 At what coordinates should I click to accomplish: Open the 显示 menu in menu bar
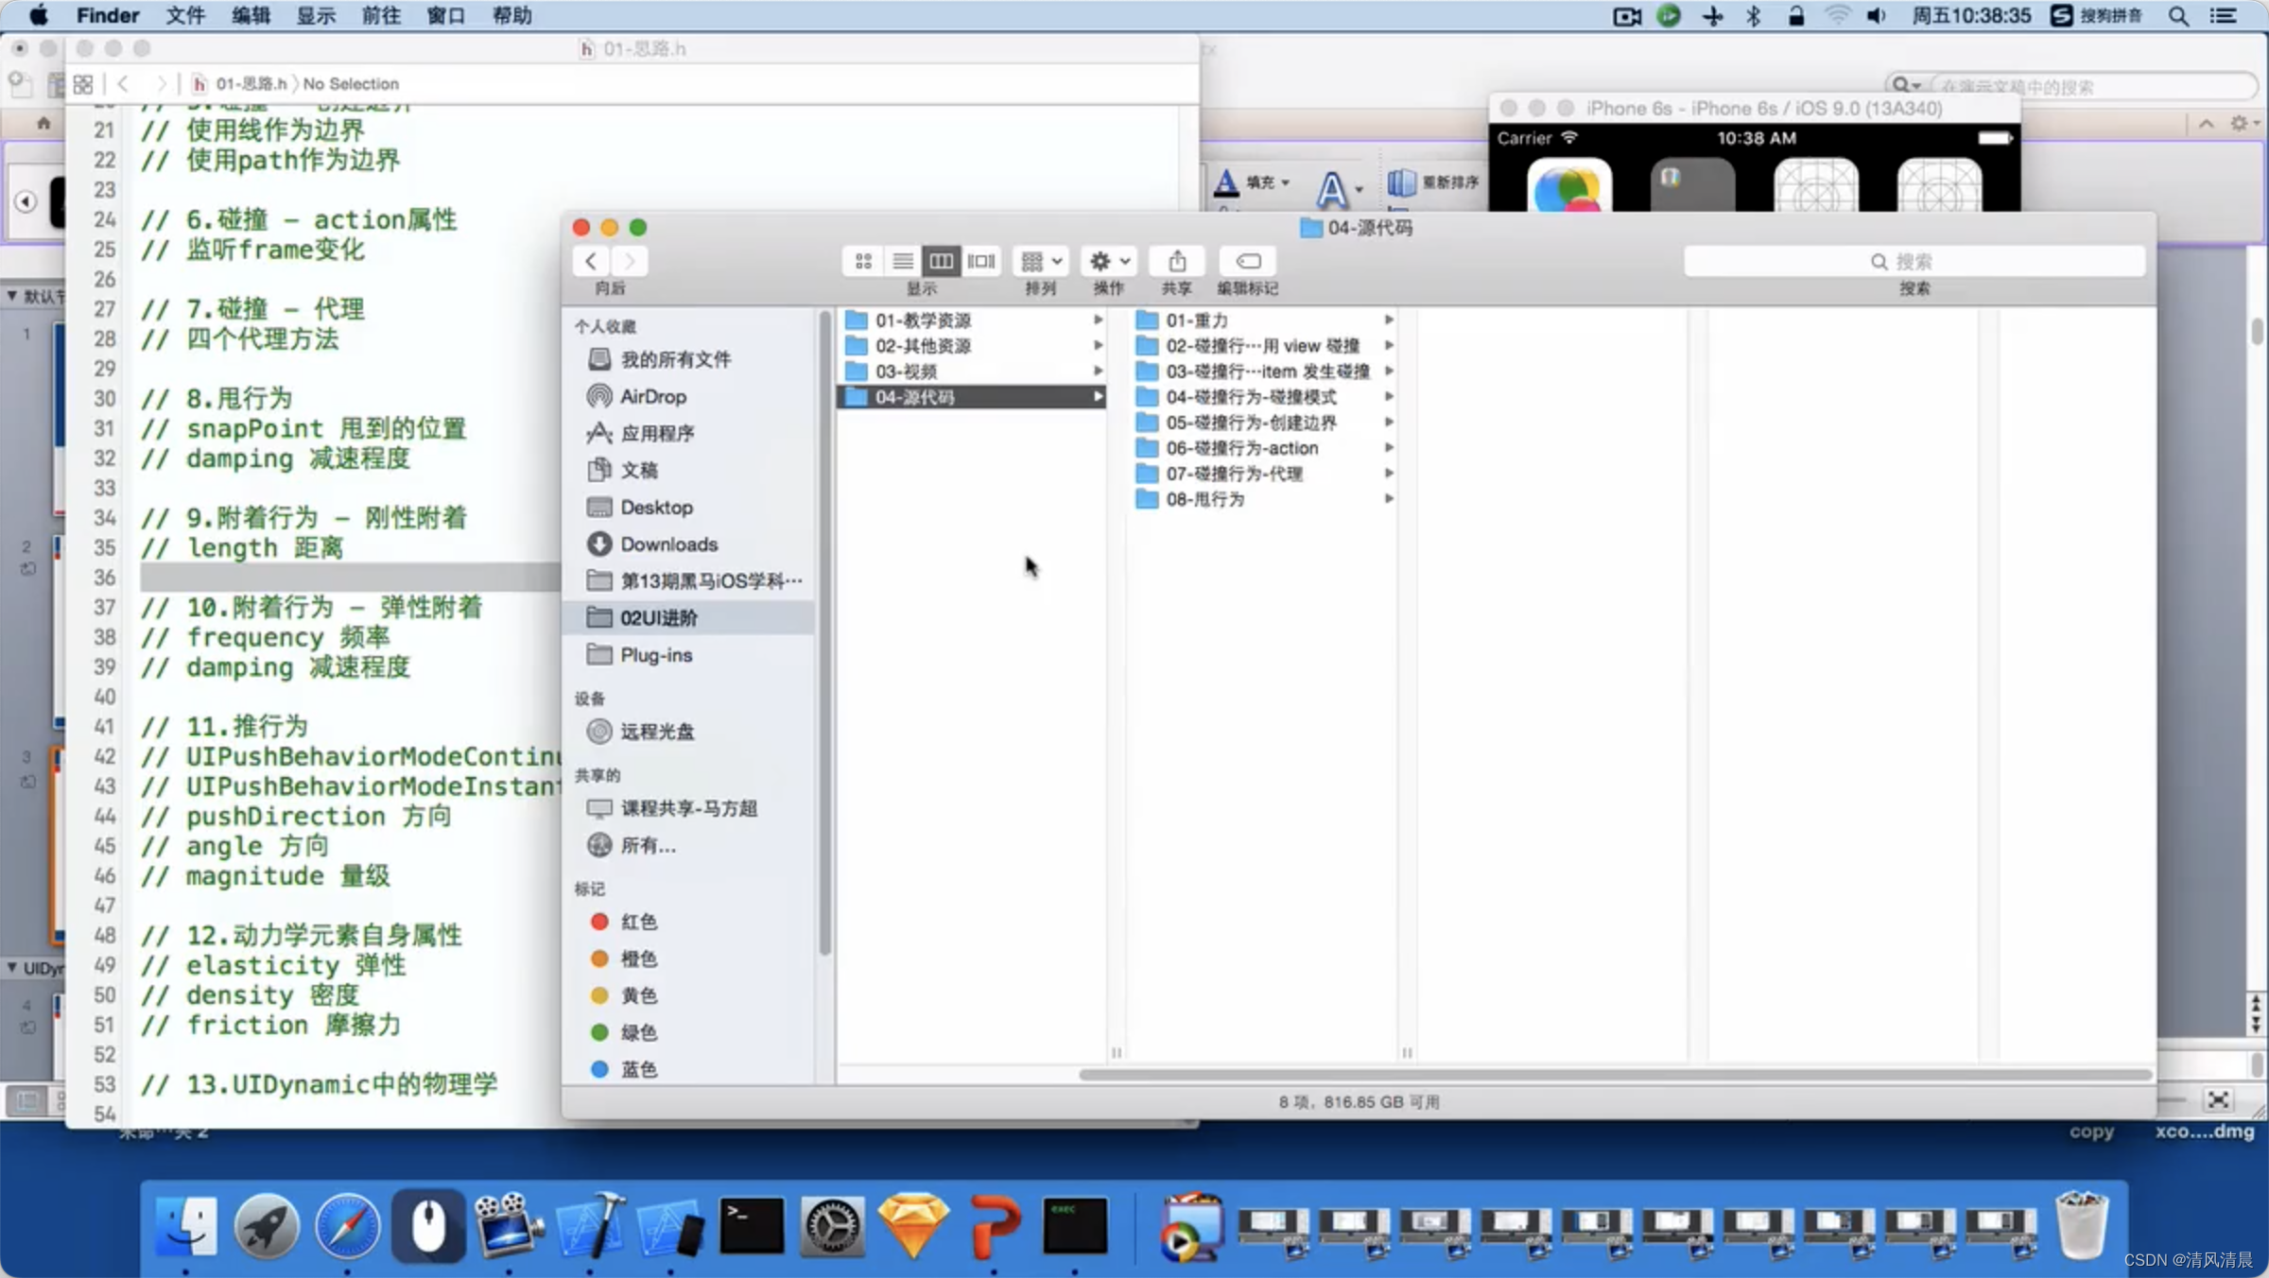pos(316,15)
